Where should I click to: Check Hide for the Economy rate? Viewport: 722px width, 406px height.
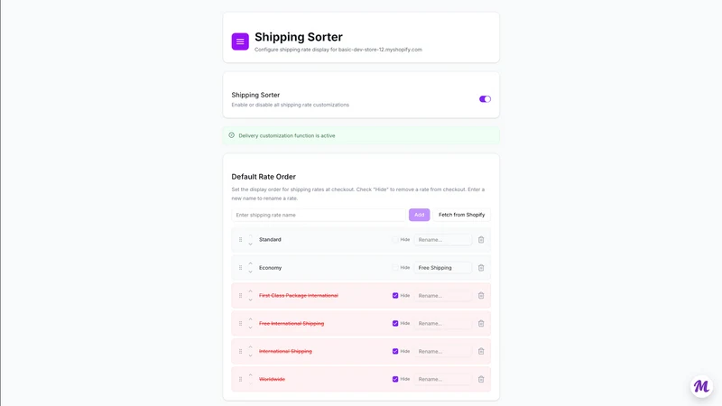395,267
